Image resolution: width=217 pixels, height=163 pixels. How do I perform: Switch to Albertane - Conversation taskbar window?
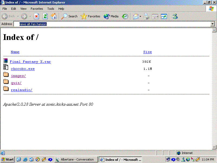point(75,159)
